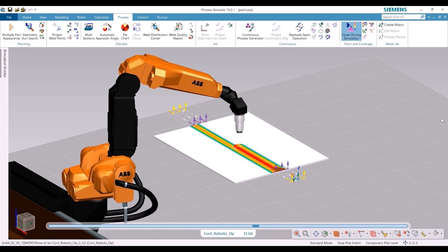Switch to the Modeling ribbon tab
This screenshot has height=252, width=448.
(x=62, y=17)
